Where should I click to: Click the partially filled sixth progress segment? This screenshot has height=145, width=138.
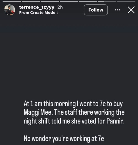coord(107,1)
